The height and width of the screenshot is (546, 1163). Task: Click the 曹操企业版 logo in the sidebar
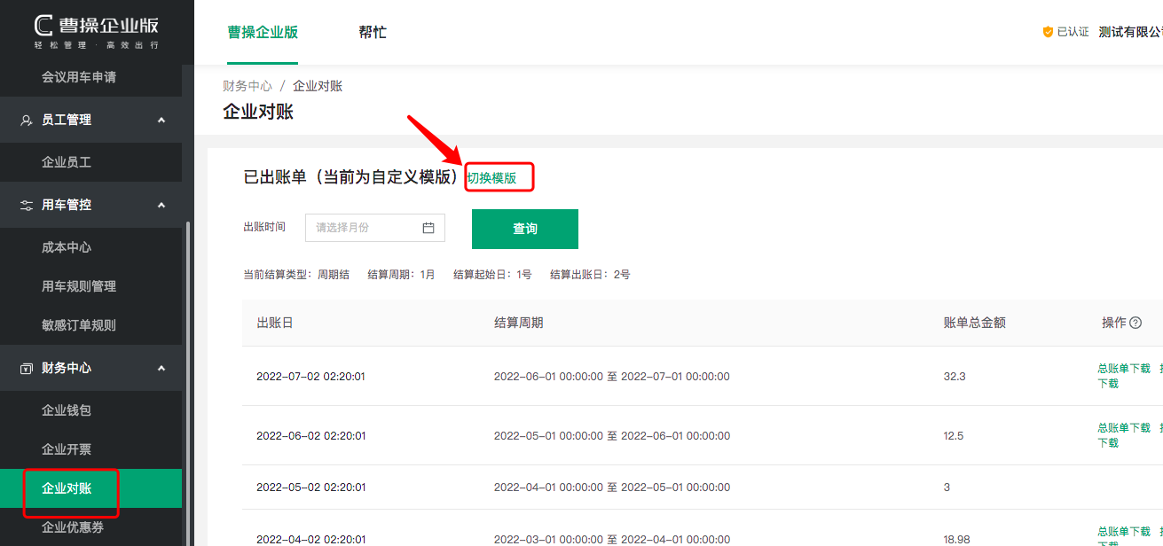click(97, 32)
